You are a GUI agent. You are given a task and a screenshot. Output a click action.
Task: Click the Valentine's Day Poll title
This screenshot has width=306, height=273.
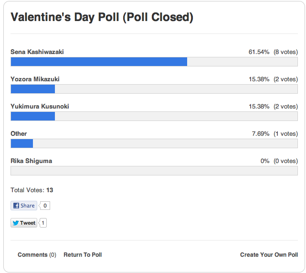(102, 18)
